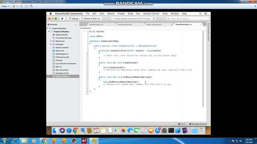Select LaunchScreen.storyboard in the solution tree
Screen dimensions: 257x144
click(66, 64)
